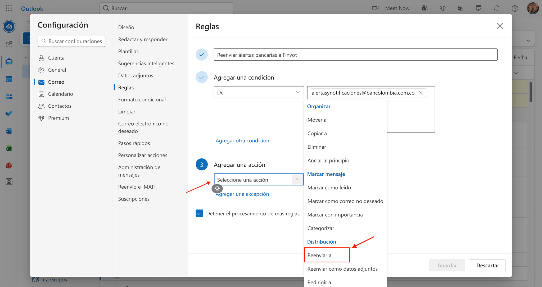Viewport: 542px width, 287px height.
Task: Open Reenvío e IMAP settings
Action: pos(136,187)
